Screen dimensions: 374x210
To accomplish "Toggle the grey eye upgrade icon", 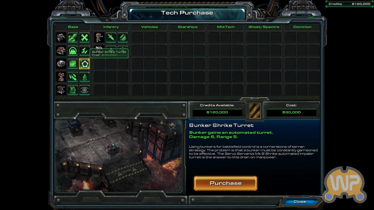I will tap(84, 90).
